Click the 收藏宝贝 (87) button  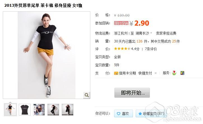(151, 114)
